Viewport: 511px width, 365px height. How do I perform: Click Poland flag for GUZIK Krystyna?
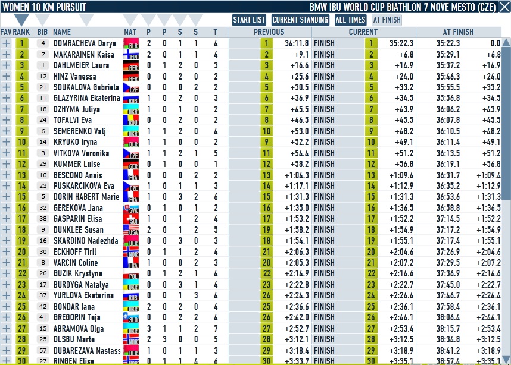130,273
